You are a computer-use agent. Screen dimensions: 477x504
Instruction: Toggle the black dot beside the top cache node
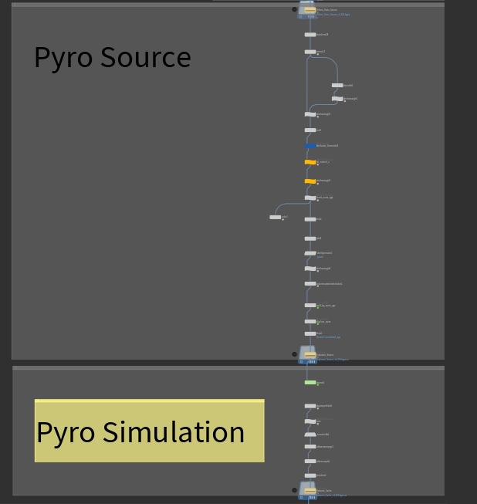294,10
